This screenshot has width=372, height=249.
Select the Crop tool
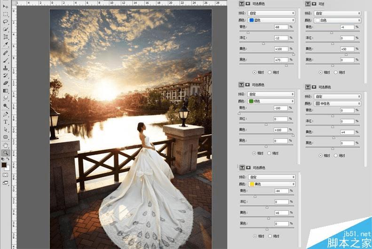pos(6,37)
